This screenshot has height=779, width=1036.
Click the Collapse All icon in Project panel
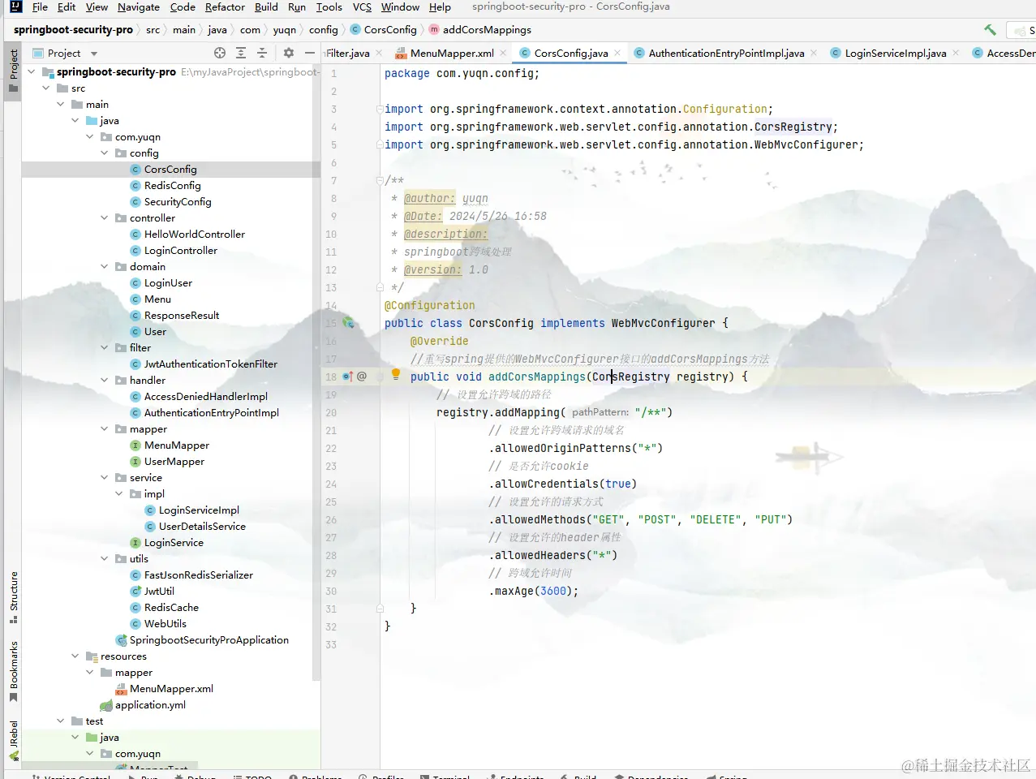(262, 53)
